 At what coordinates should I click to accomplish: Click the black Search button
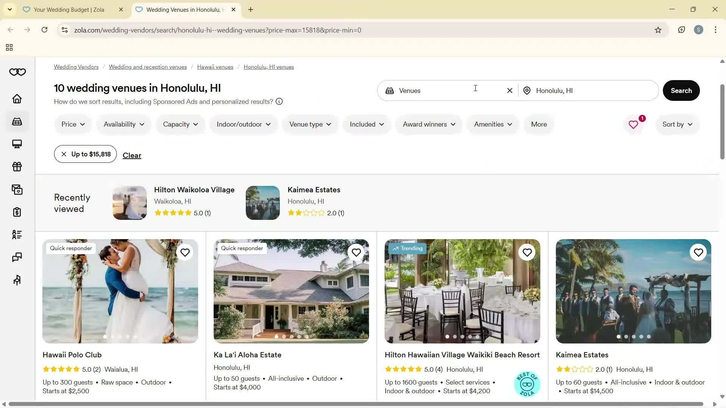point(681,91)
